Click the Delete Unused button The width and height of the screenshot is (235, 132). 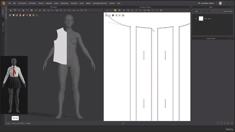(228, 11)
